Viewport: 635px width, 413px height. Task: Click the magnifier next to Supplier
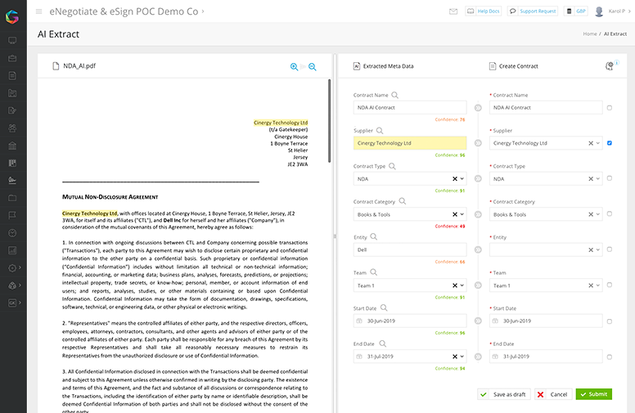(x=380, y=131)
